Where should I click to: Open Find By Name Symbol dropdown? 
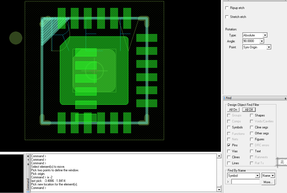tap(257, 176)
